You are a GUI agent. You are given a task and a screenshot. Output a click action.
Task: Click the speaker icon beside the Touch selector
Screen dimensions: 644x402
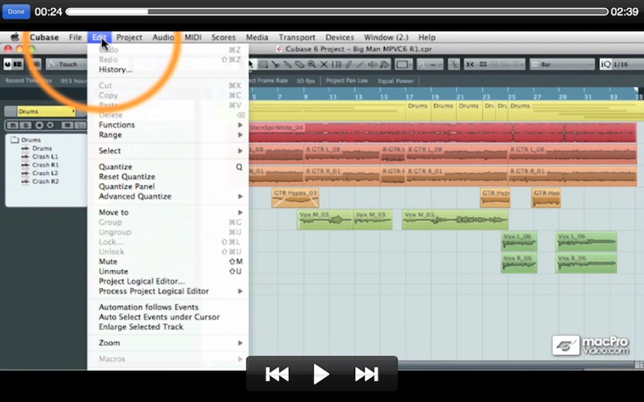36,64
